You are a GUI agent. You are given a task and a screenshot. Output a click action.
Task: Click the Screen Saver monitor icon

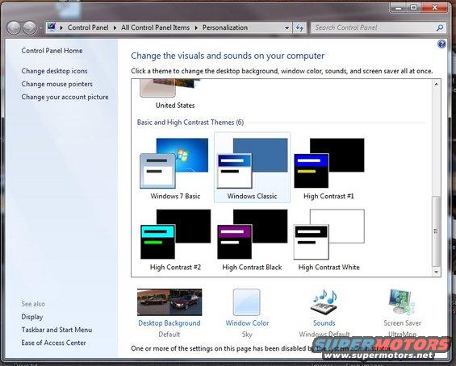point(402,302)
